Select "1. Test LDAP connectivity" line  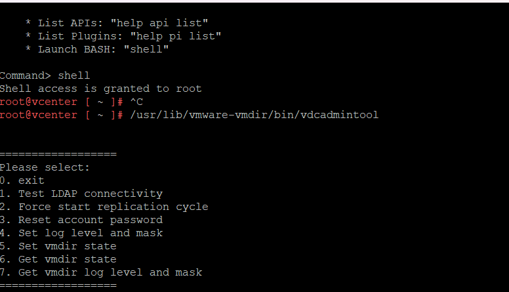point(81,194)
